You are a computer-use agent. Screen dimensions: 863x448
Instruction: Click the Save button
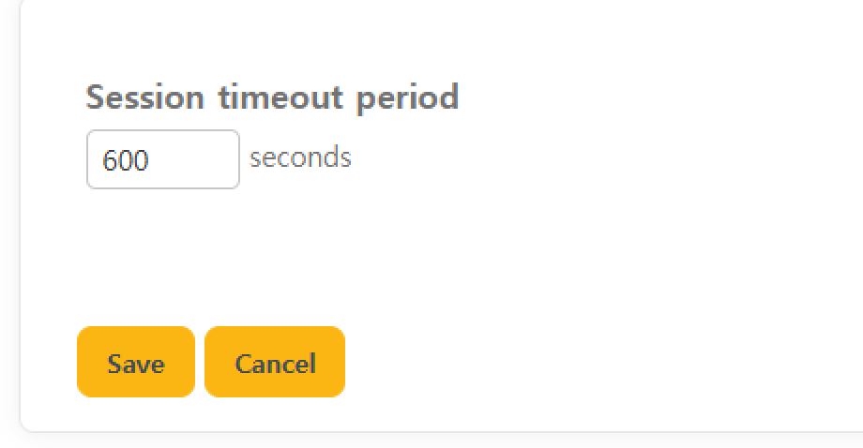(136, 363)
